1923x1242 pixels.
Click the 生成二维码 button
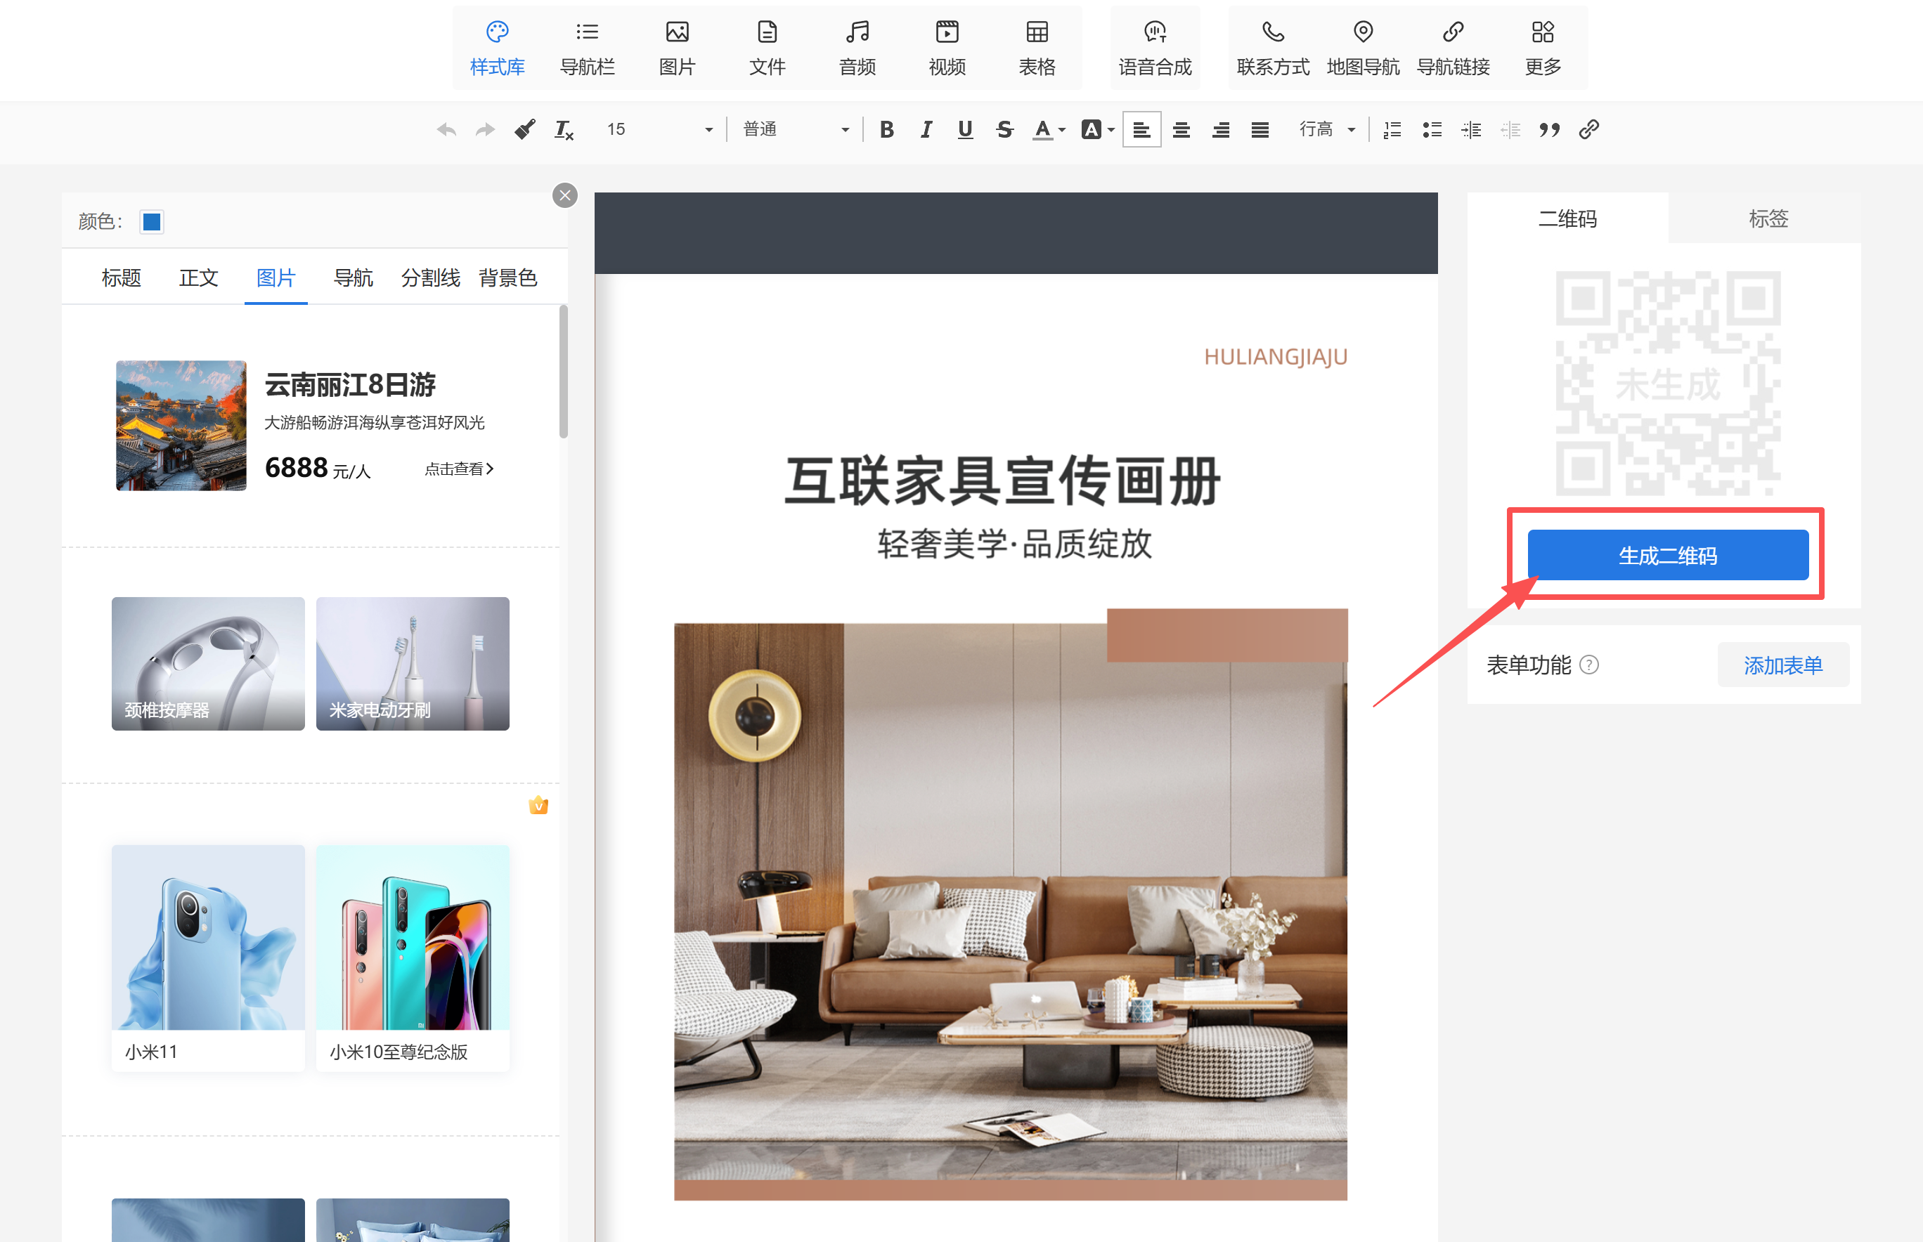coord(1667,555)
